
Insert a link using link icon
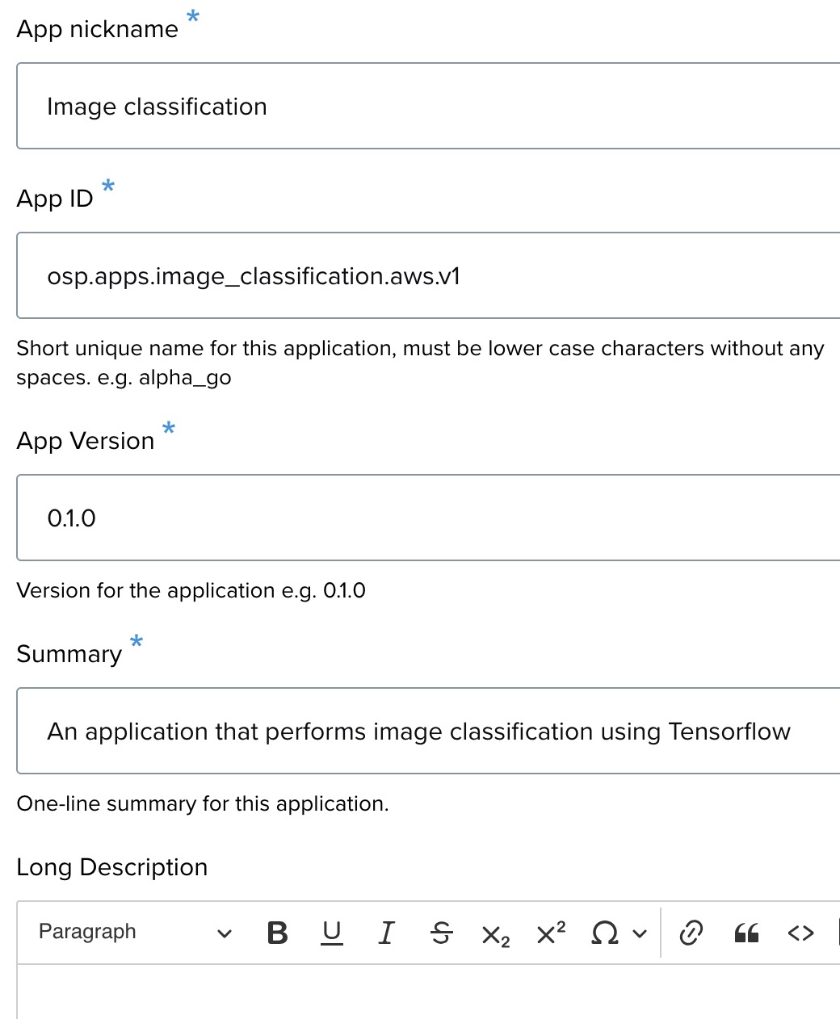click(691, 933)
